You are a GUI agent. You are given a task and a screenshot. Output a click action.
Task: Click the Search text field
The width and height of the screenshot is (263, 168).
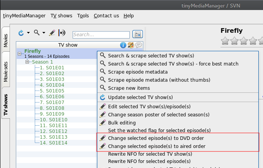coord(101,35)
